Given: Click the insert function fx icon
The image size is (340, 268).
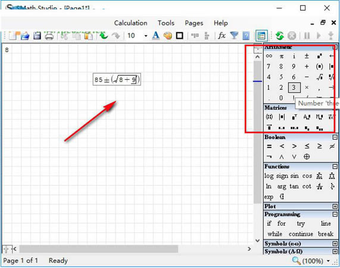Looking at the screenshot, I should tap(222, 35).
